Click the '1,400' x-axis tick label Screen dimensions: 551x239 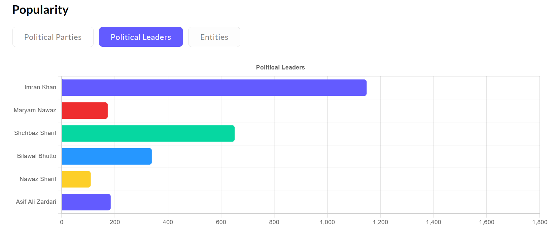434,222
